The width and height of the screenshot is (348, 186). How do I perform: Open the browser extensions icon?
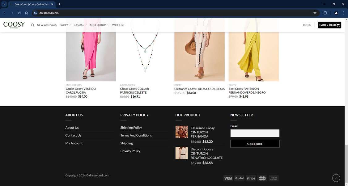(x=325, y=13)
